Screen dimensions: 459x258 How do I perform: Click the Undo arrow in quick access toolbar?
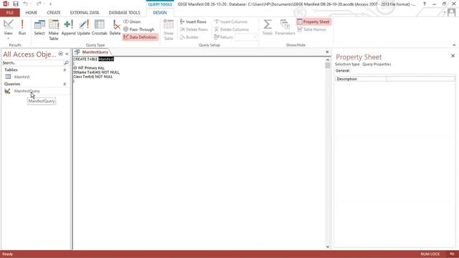click(26, 4)
